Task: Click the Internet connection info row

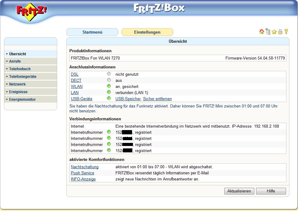Action: [178, 126]
